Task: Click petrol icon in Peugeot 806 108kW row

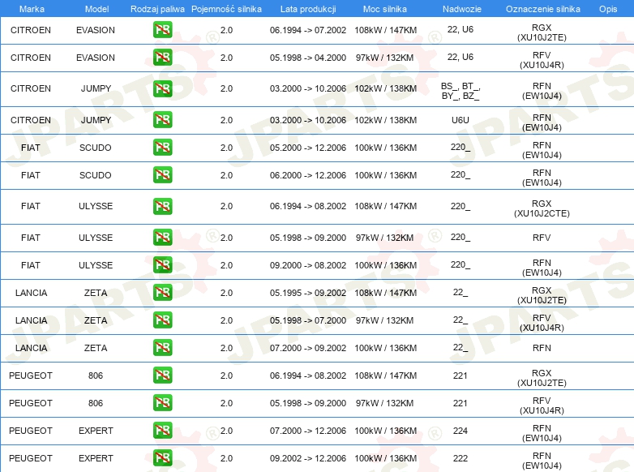Action: (162, 375)
